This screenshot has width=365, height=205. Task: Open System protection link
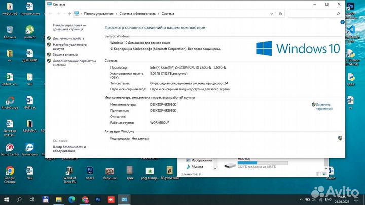(x=65, y=54)
